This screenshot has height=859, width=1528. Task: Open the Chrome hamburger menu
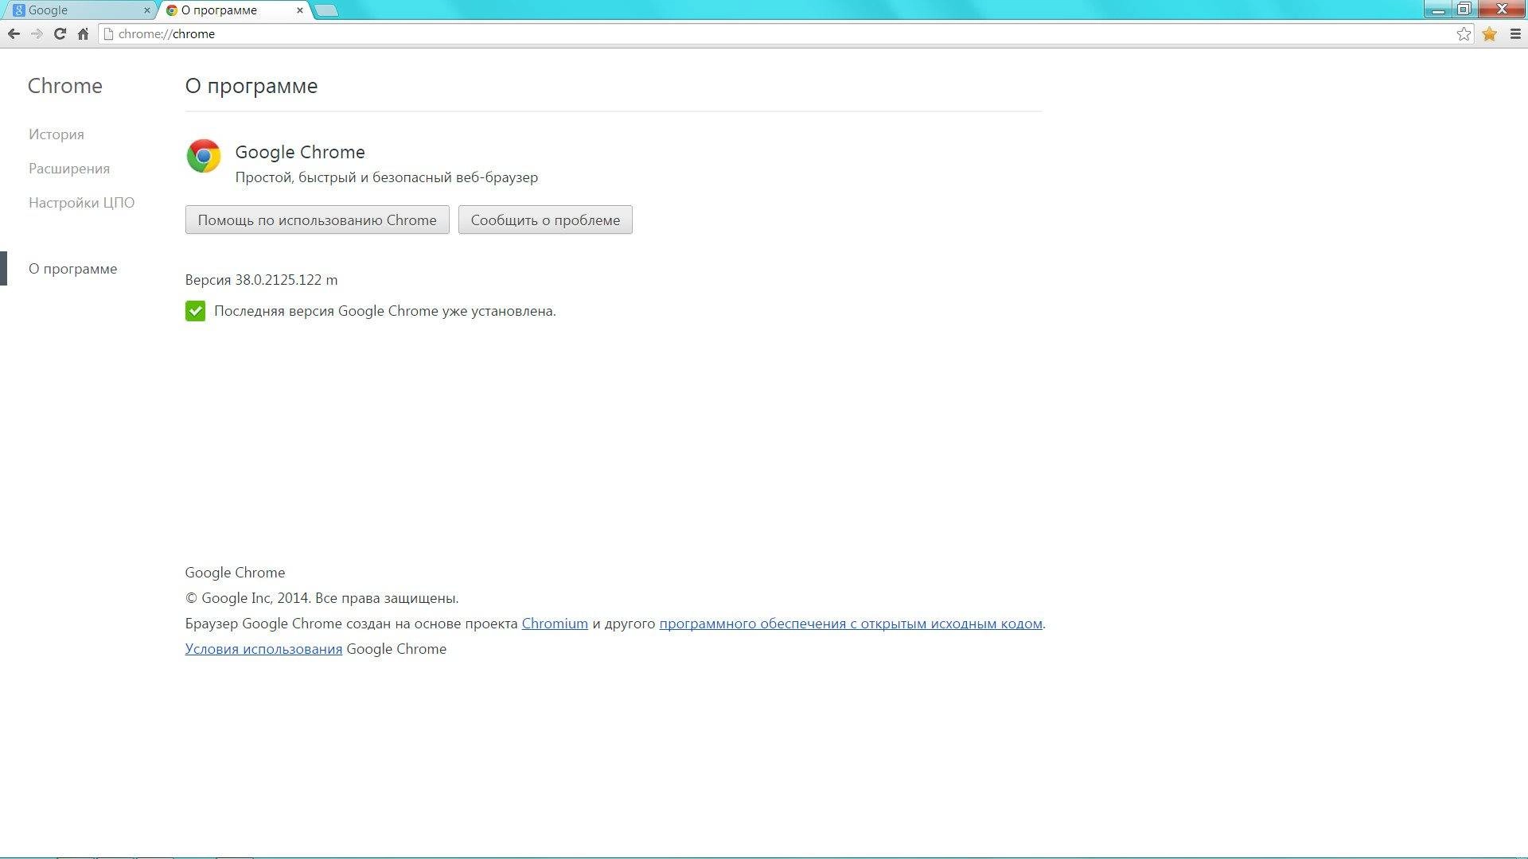(1515, 33)
